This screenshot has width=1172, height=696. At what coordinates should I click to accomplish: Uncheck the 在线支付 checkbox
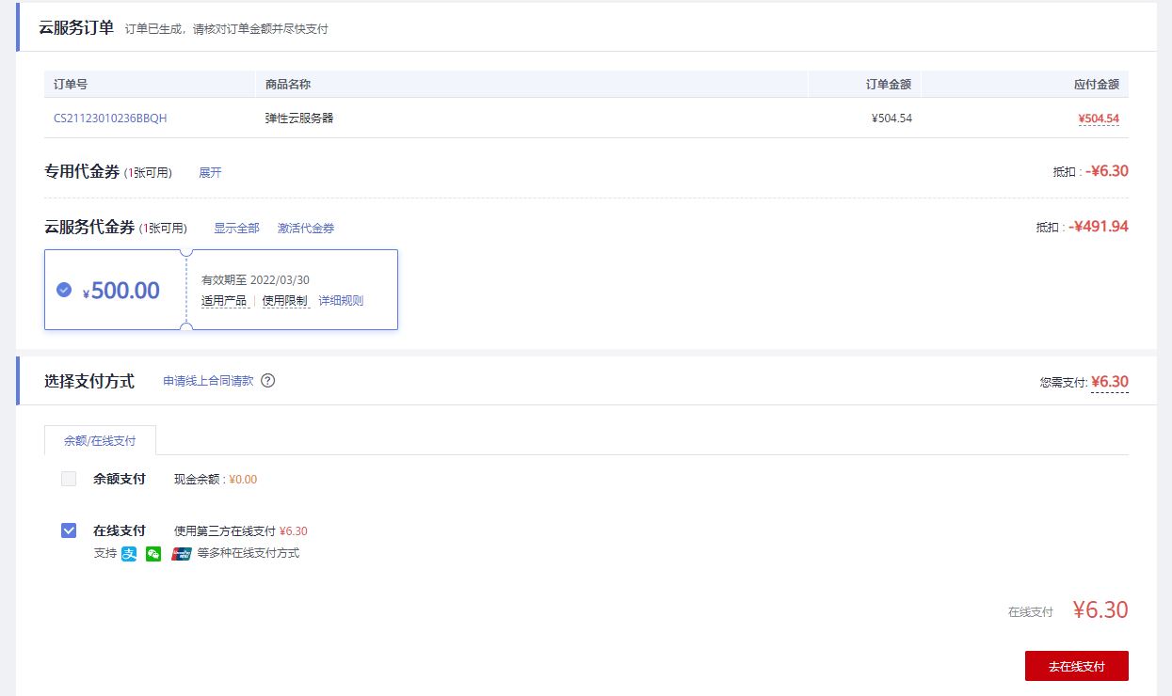pyautogui.click(x=69, y=530)
